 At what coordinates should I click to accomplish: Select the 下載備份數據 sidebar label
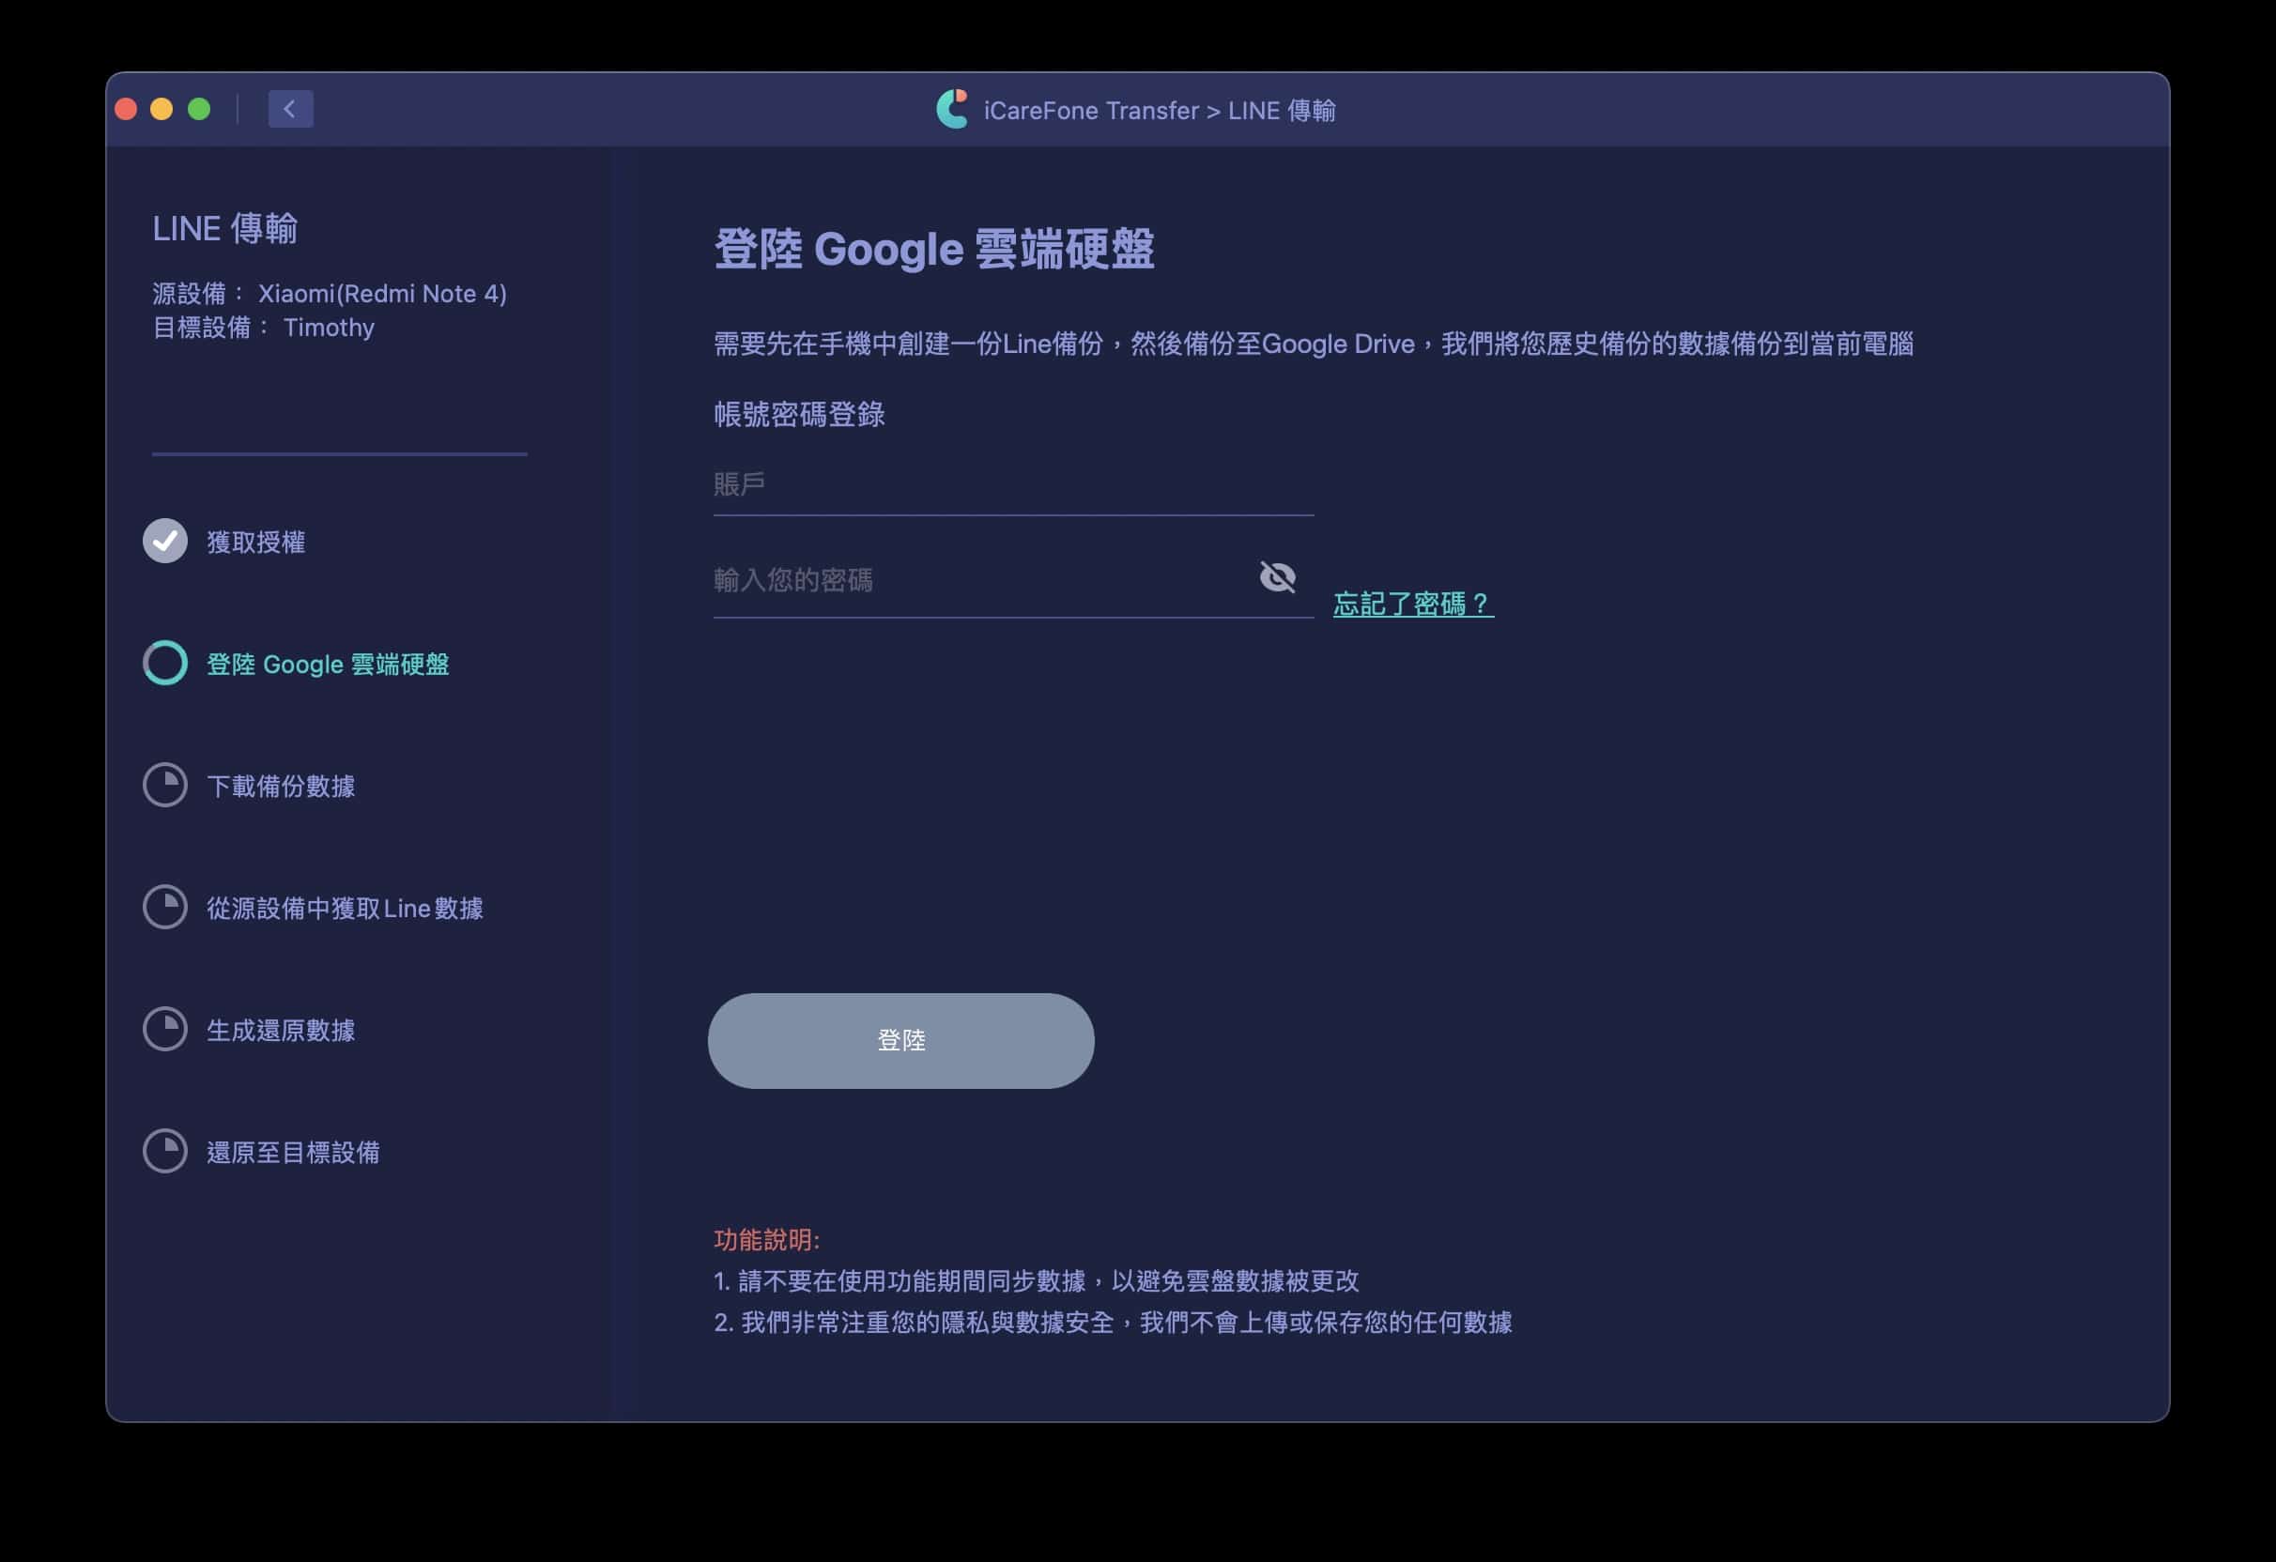pos(280,787)
